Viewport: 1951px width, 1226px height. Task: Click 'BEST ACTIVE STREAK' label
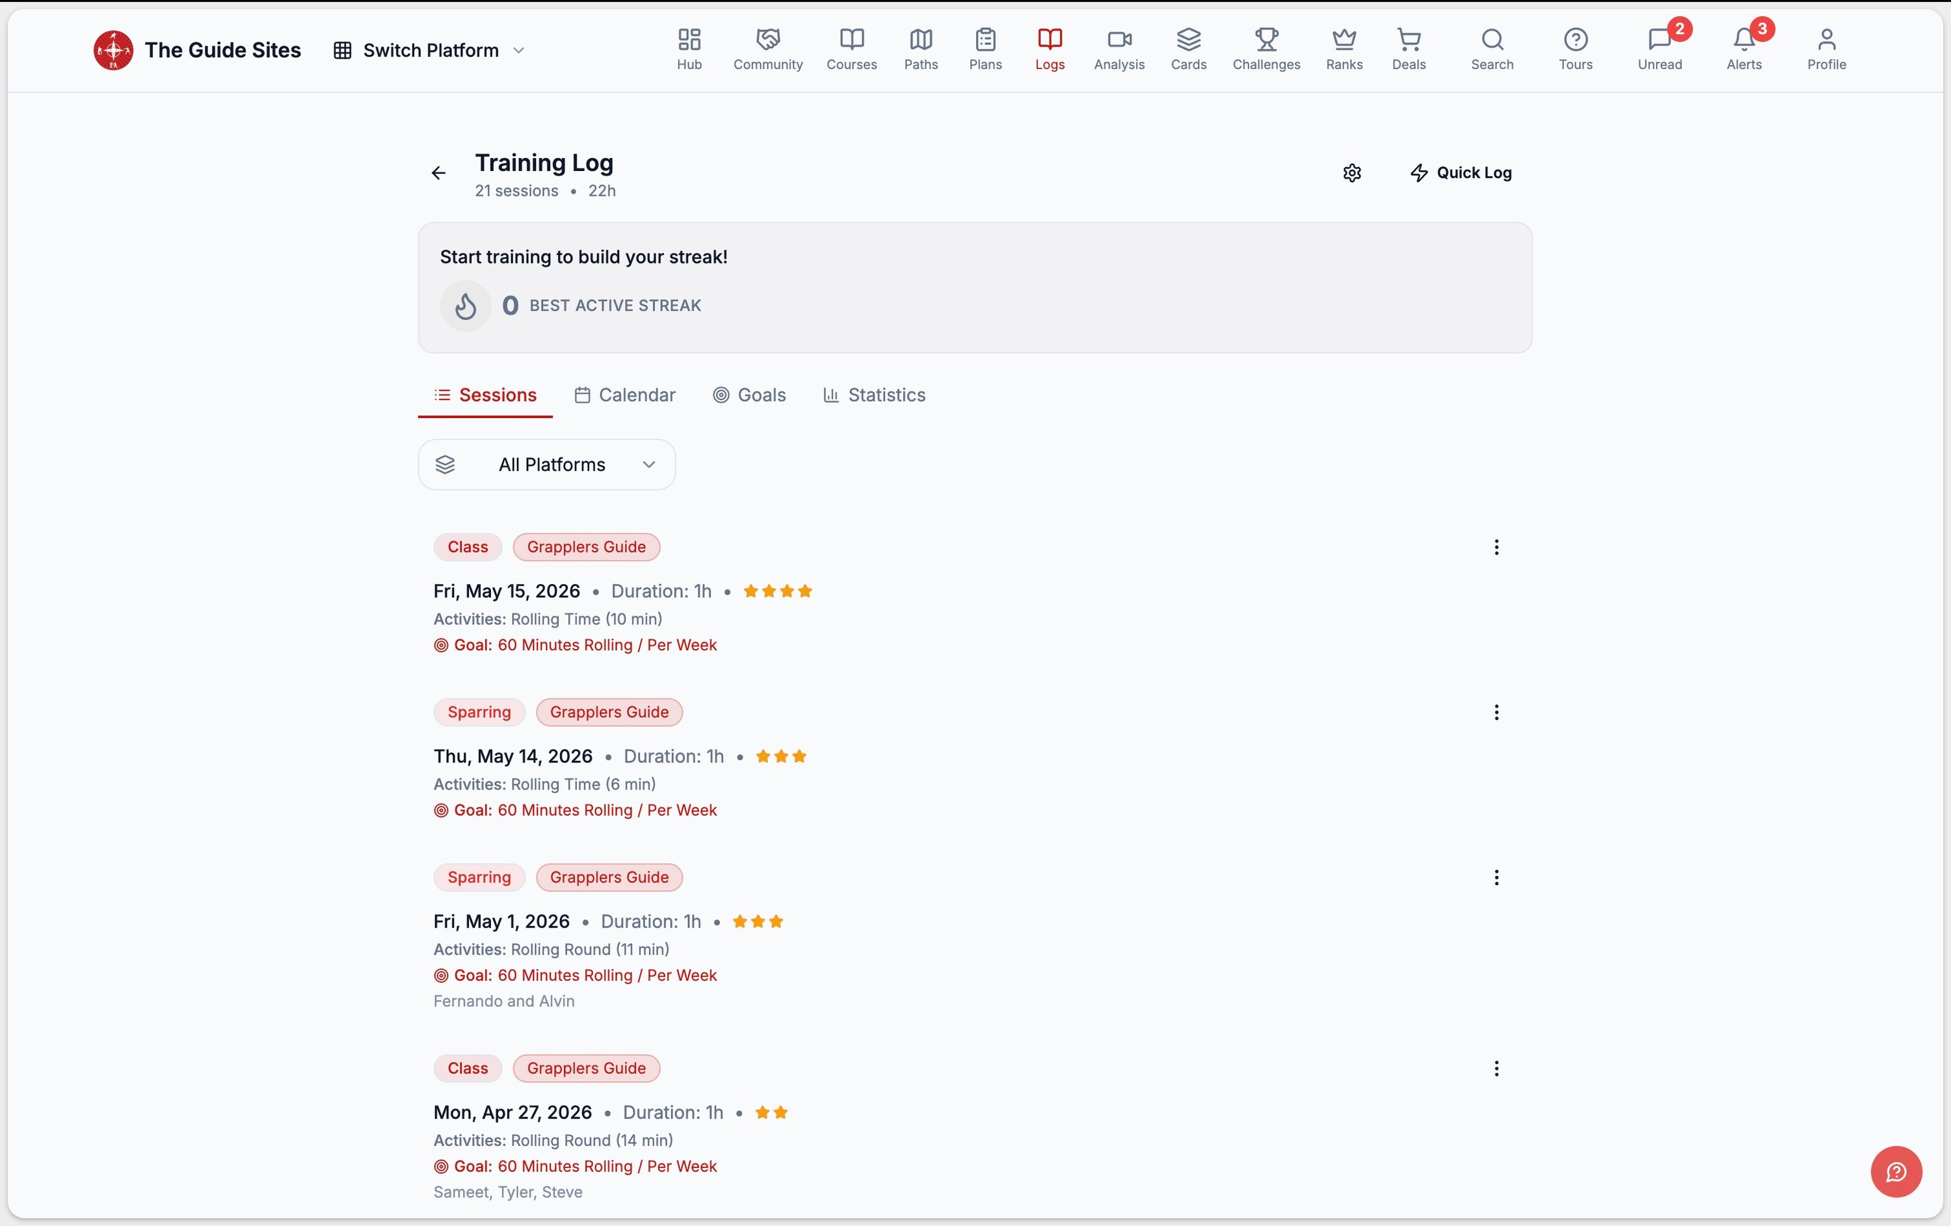615,306
